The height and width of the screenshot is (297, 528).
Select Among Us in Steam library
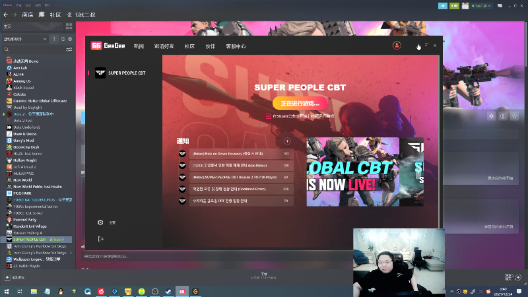click(x=22, y=81)
